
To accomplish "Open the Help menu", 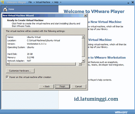I will click(56, 2).
